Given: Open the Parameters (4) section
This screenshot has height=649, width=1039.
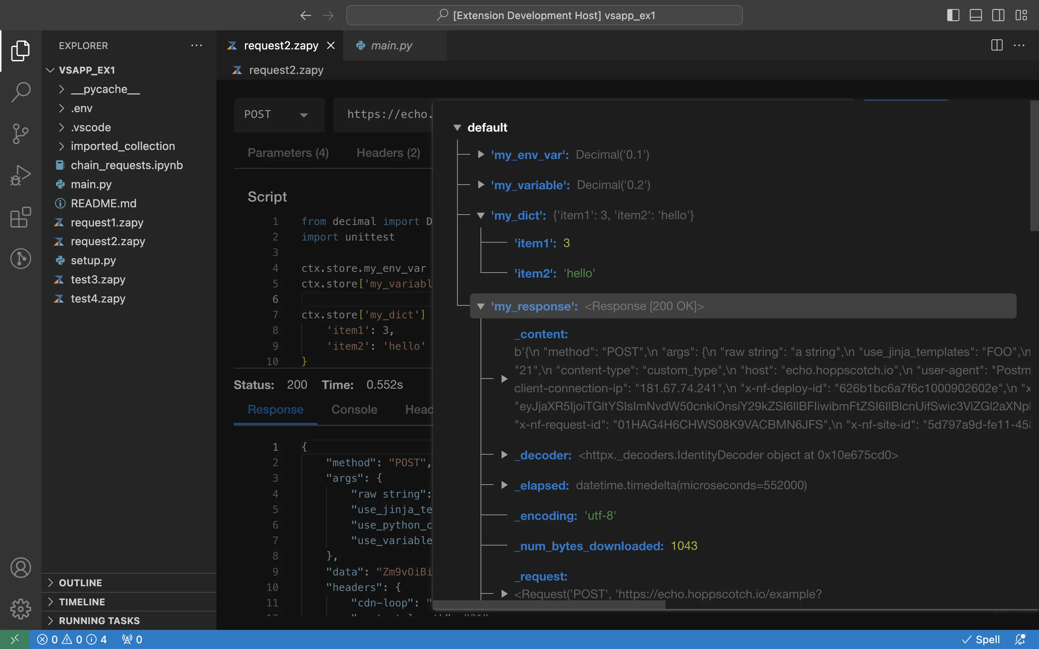Looking at the screenshot, I should (x=288, y=153).
